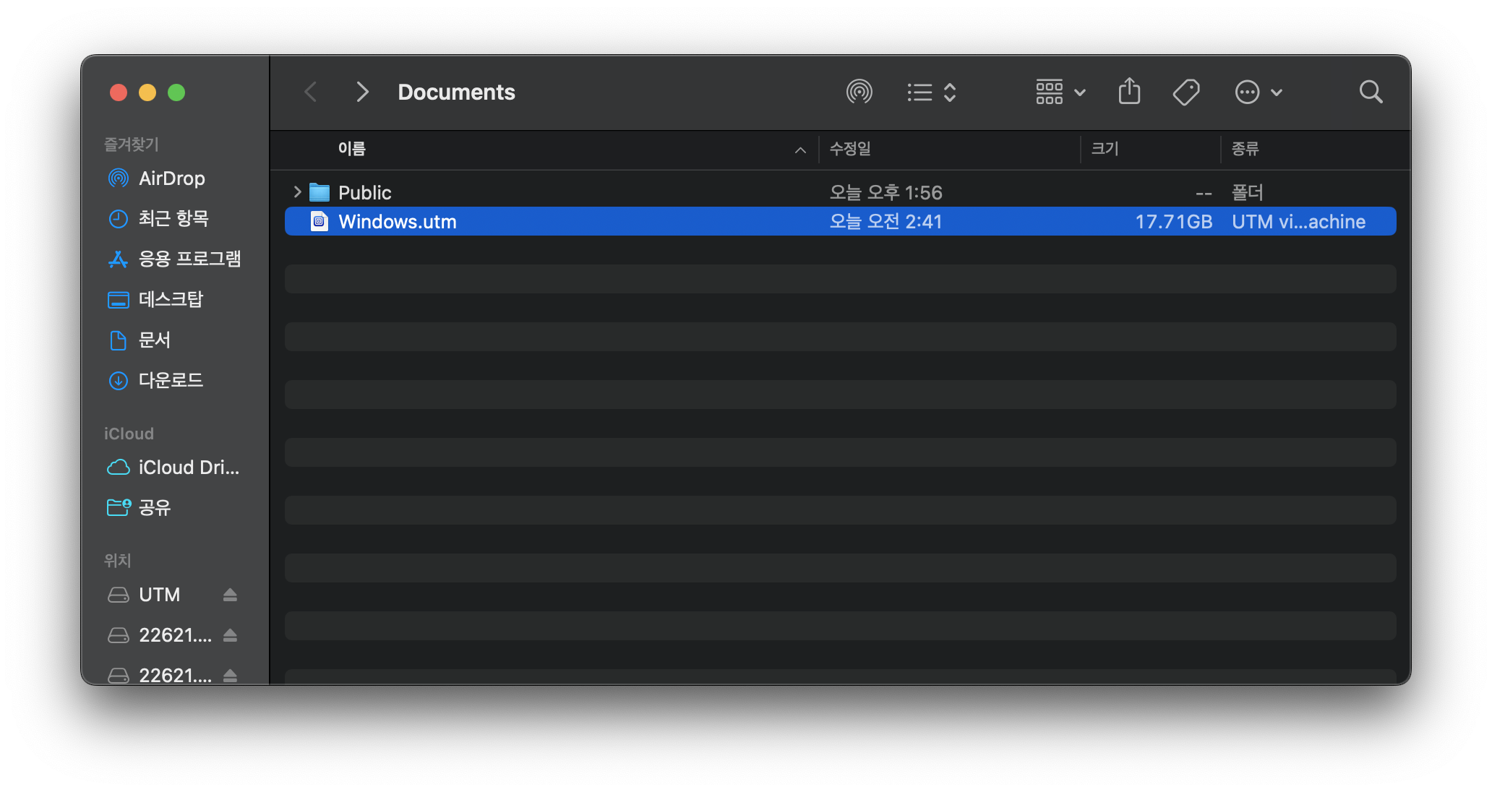
Task: Open the Share toolbar button
Action: click(1129, 92)
